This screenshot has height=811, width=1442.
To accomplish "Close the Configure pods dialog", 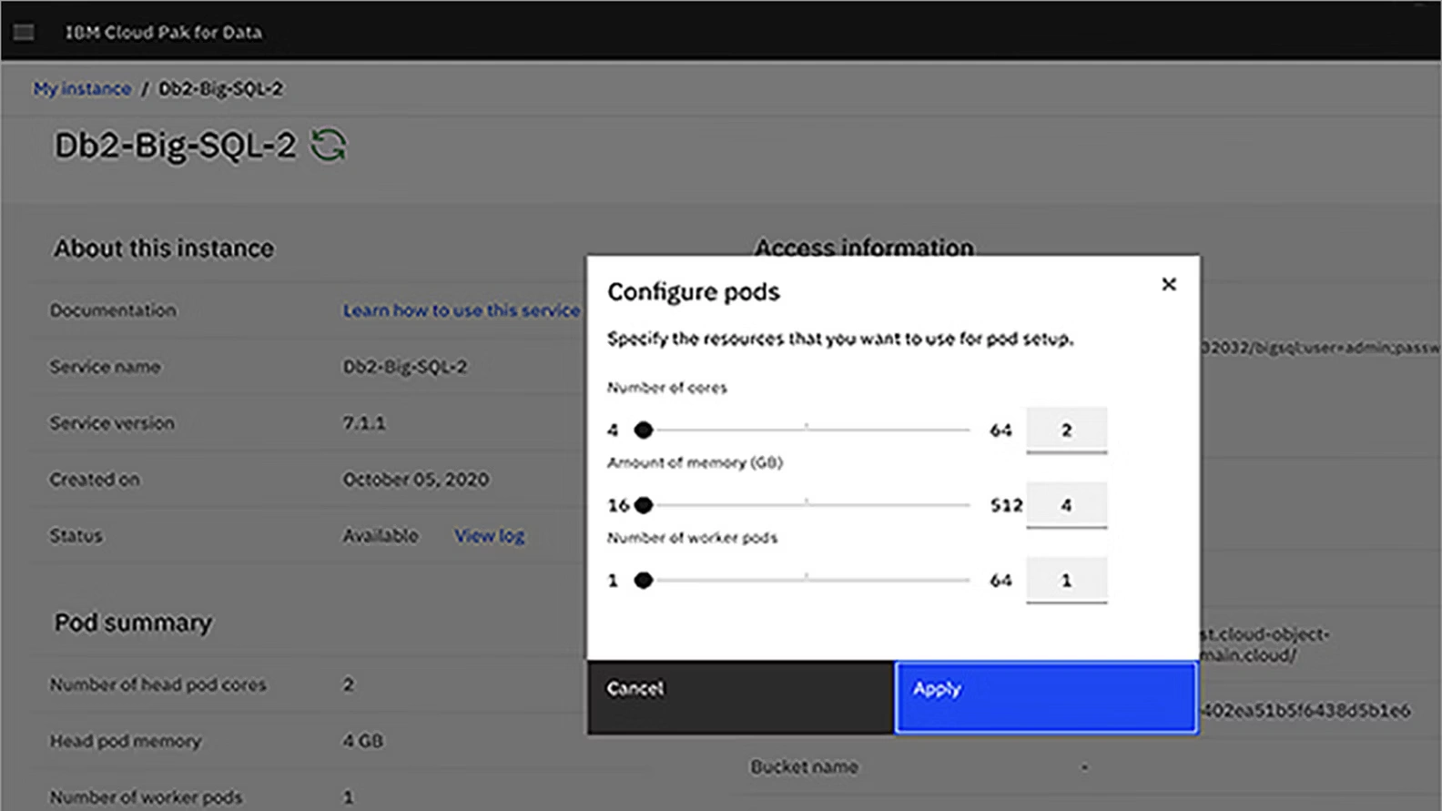I will pos(1169,284).
